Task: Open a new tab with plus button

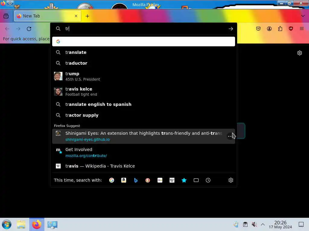Action: pyautogui.click(x=87, y=16)
